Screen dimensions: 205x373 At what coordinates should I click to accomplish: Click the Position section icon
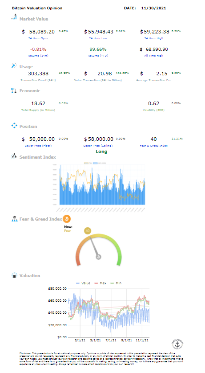[14, 126]
